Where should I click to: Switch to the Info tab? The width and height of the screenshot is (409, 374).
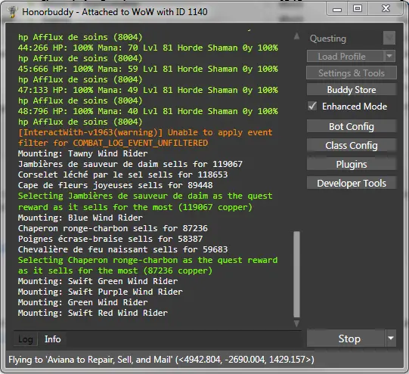point(52,339)
